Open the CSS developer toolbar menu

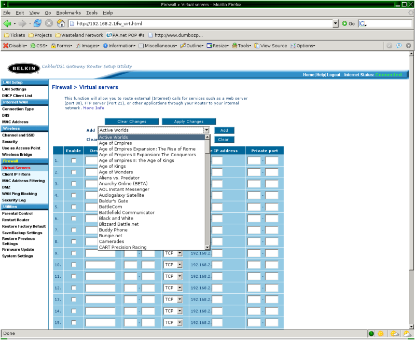click(39, 46)
